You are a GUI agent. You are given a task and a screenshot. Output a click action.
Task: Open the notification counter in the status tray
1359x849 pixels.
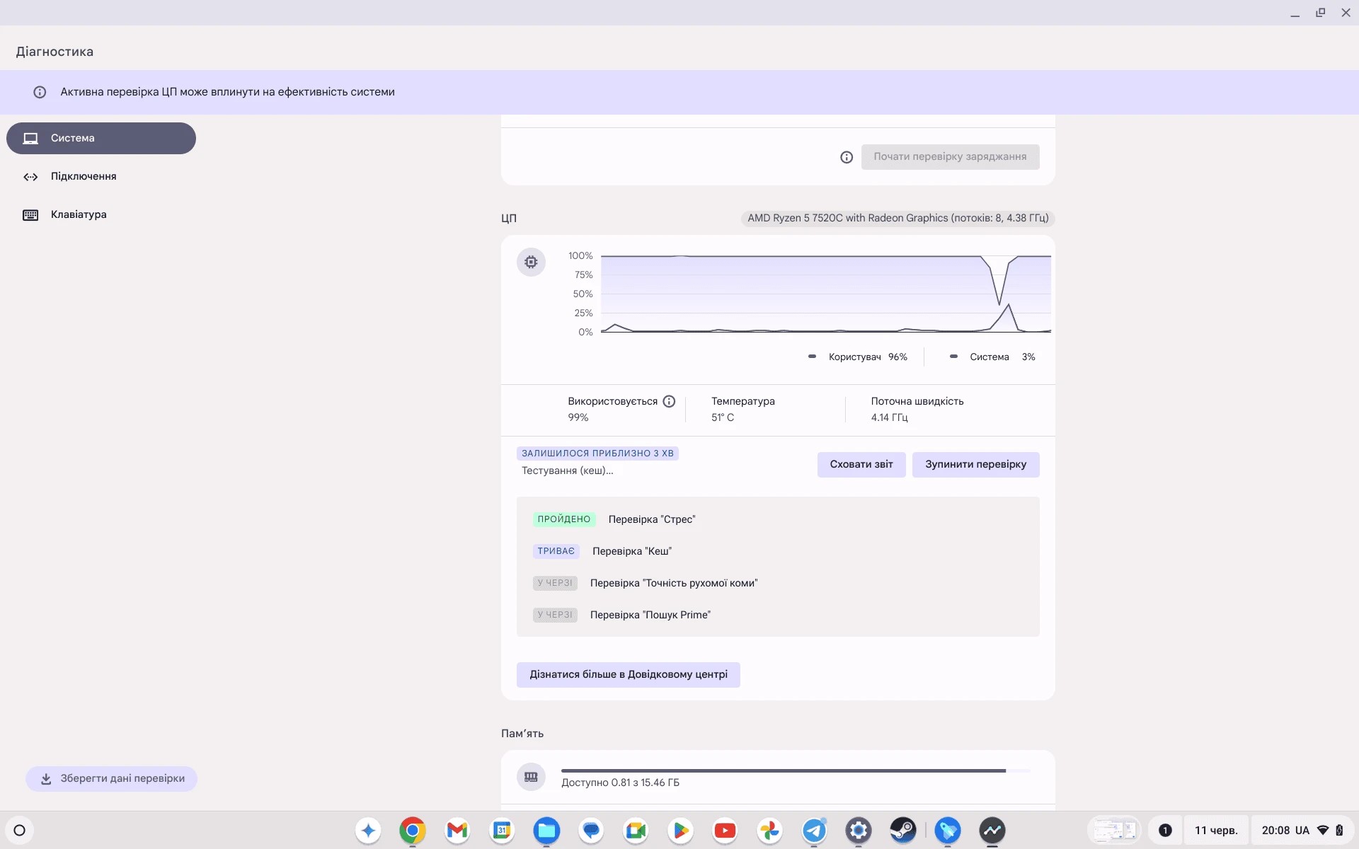point(1166,831)
